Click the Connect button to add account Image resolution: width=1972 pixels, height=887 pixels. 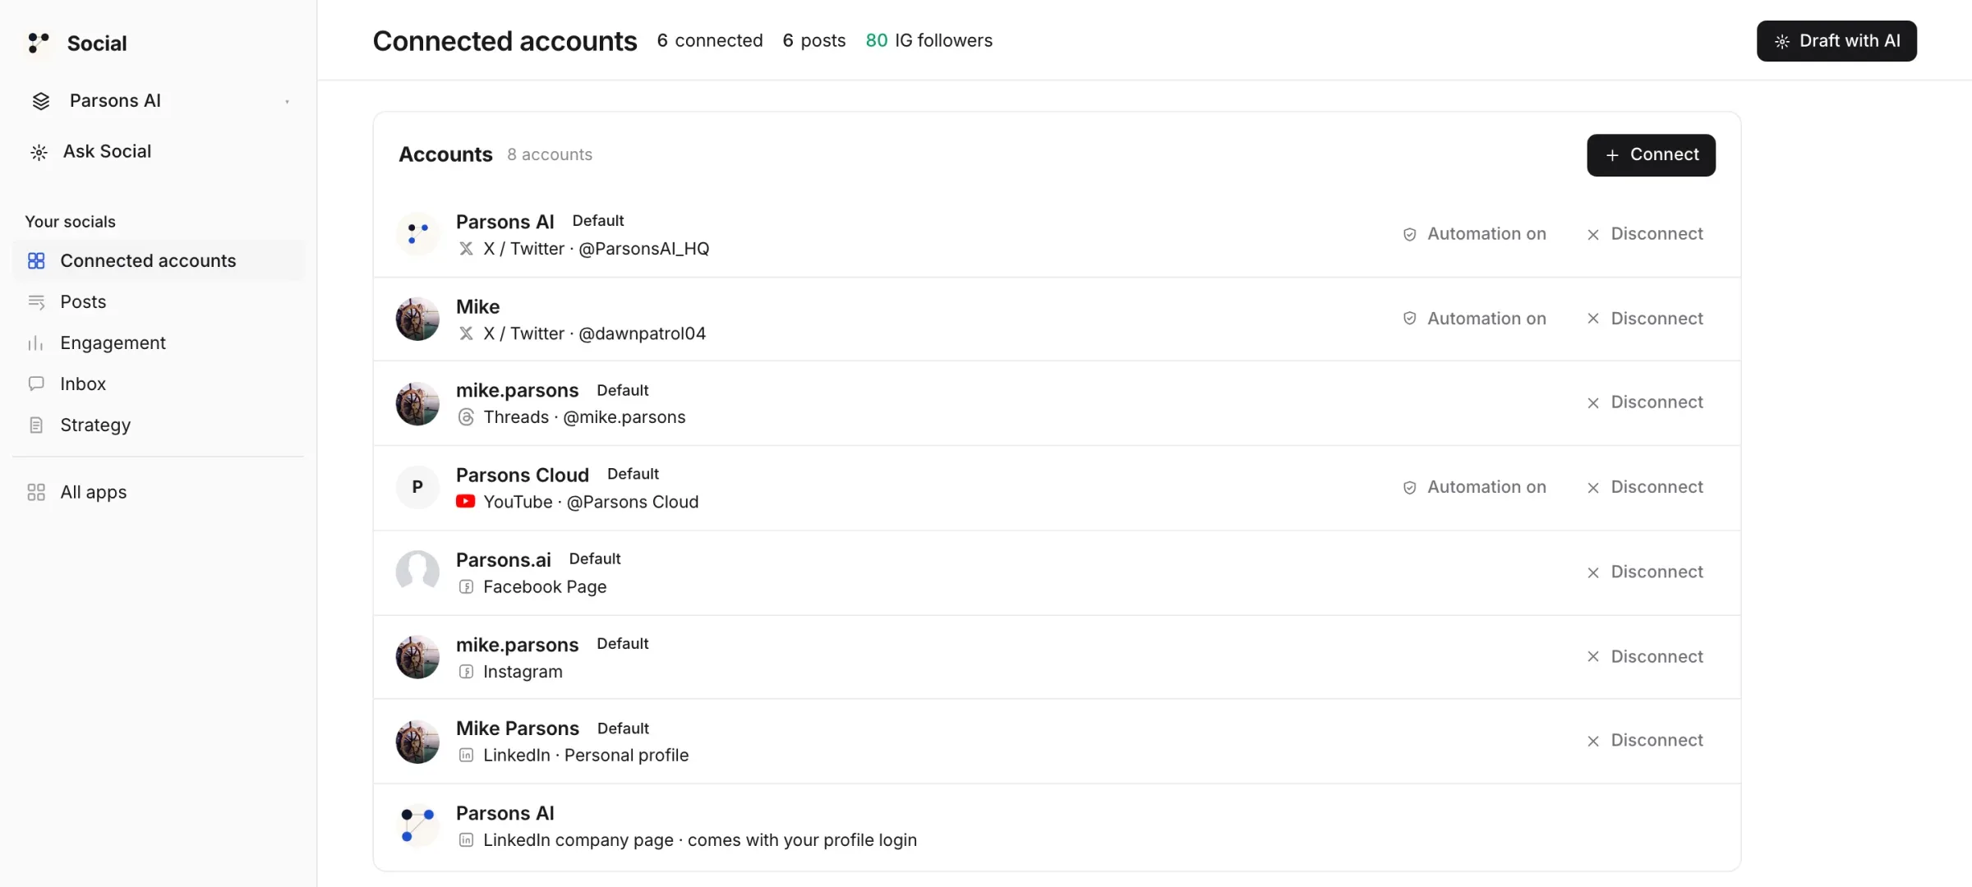[1651, 155]
